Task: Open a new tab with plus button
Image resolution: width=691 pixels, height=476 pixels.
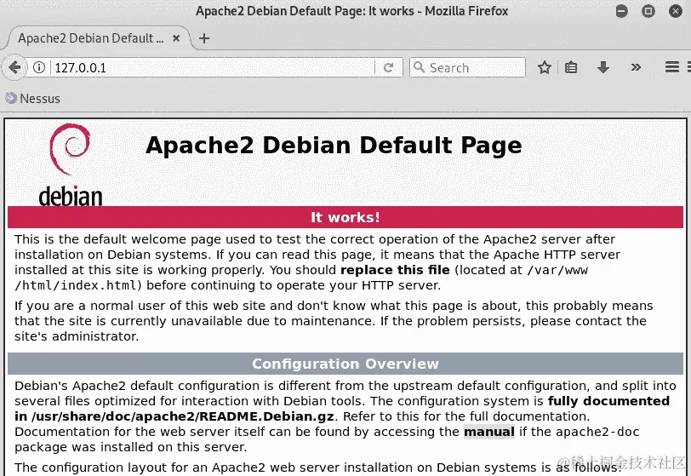Action: tap(204, 38)
